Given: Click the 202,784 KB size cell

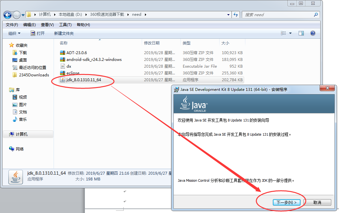Looking at the screenshot, I should pyautogui.click(x=232, y=80).
